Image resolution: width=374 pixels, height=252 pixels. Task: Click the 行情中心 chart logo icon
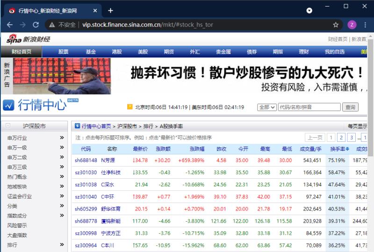point(8,105)
